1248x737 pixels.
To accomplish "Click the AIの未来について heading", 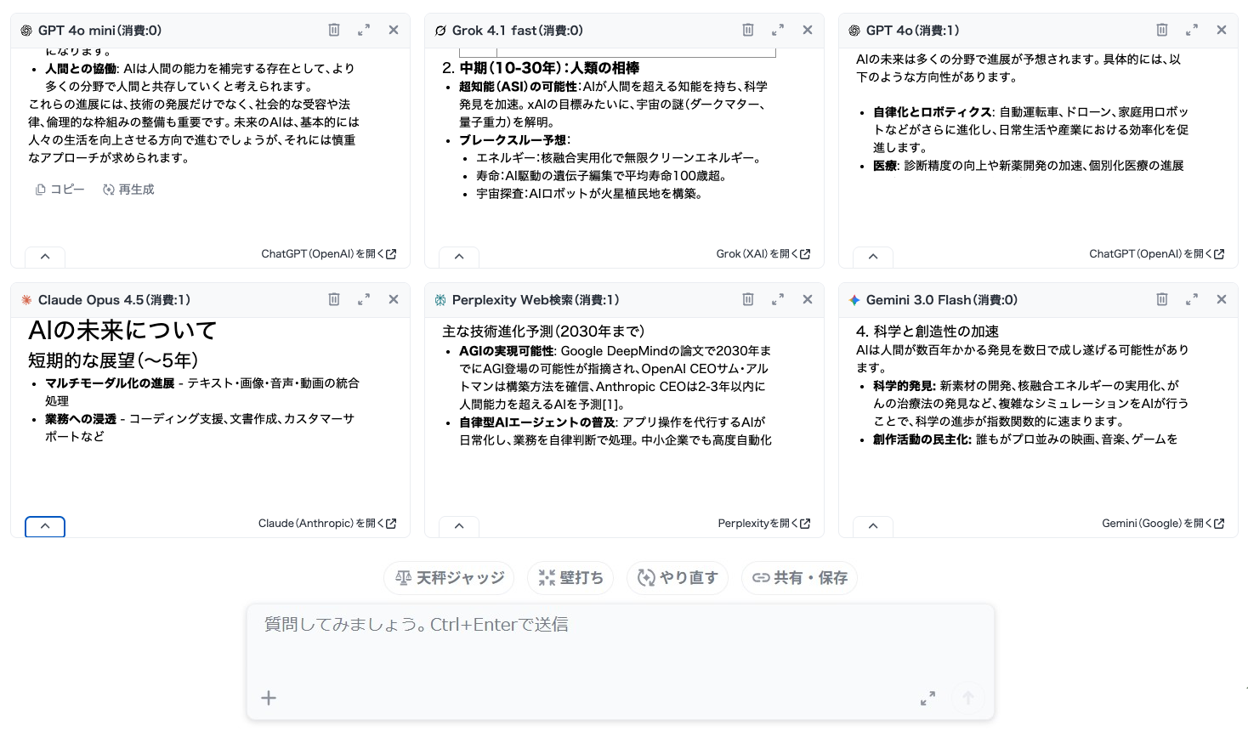I will (x=122, y=330).
